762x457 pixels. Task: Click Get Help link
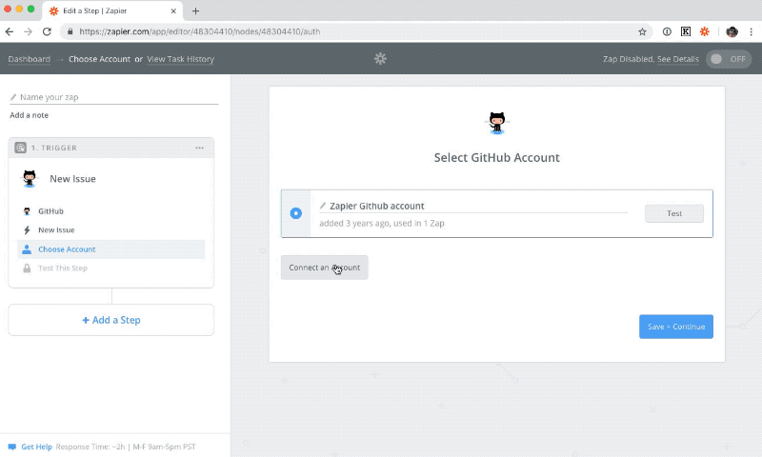[36, 447]
